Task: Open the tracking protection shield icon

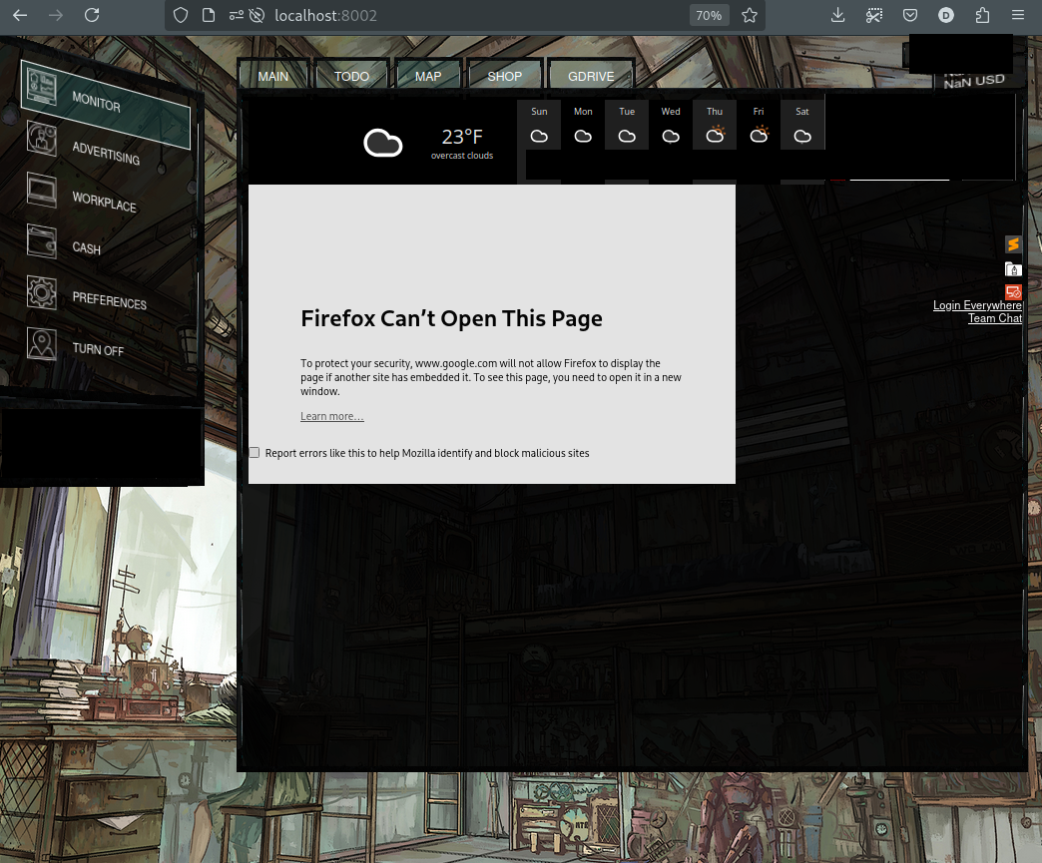Action: 181,15
